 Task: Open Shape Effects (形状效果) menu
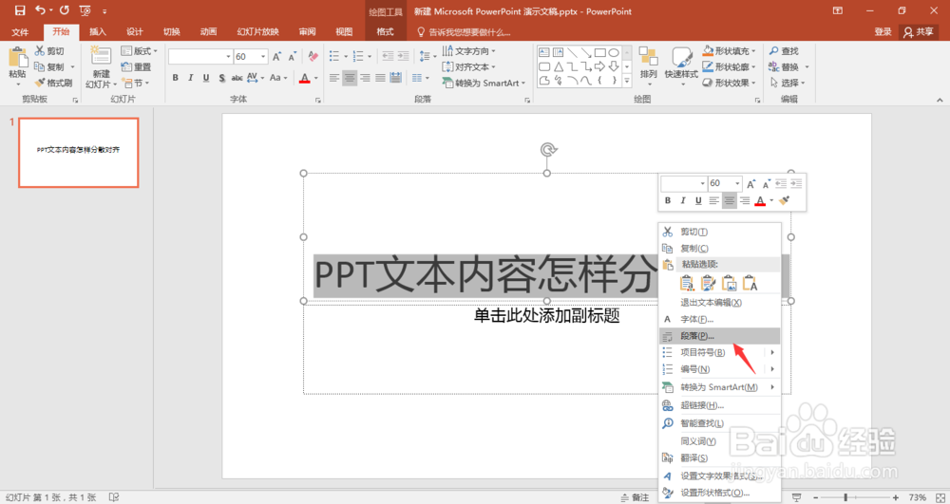[729, 83]
